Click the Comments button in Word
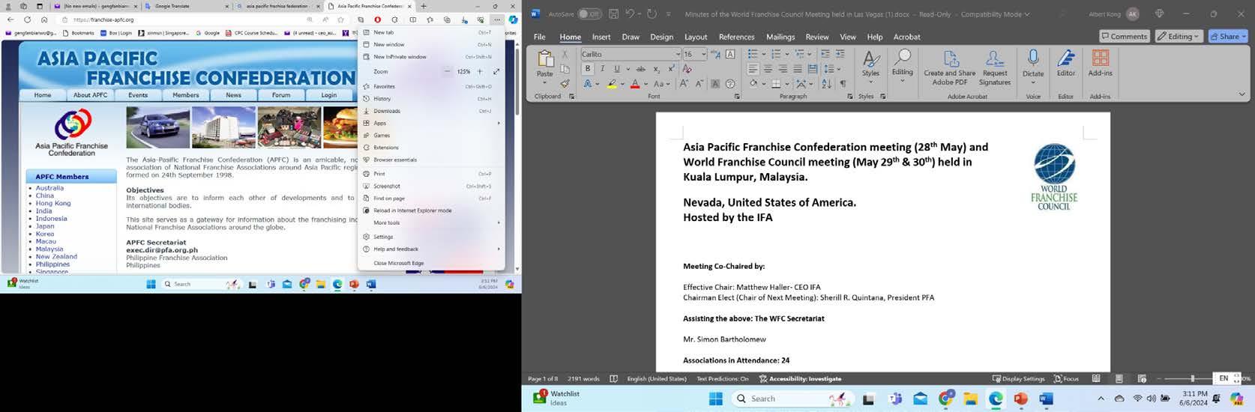Screen dimensions: 1255x412 point(1124,36)
